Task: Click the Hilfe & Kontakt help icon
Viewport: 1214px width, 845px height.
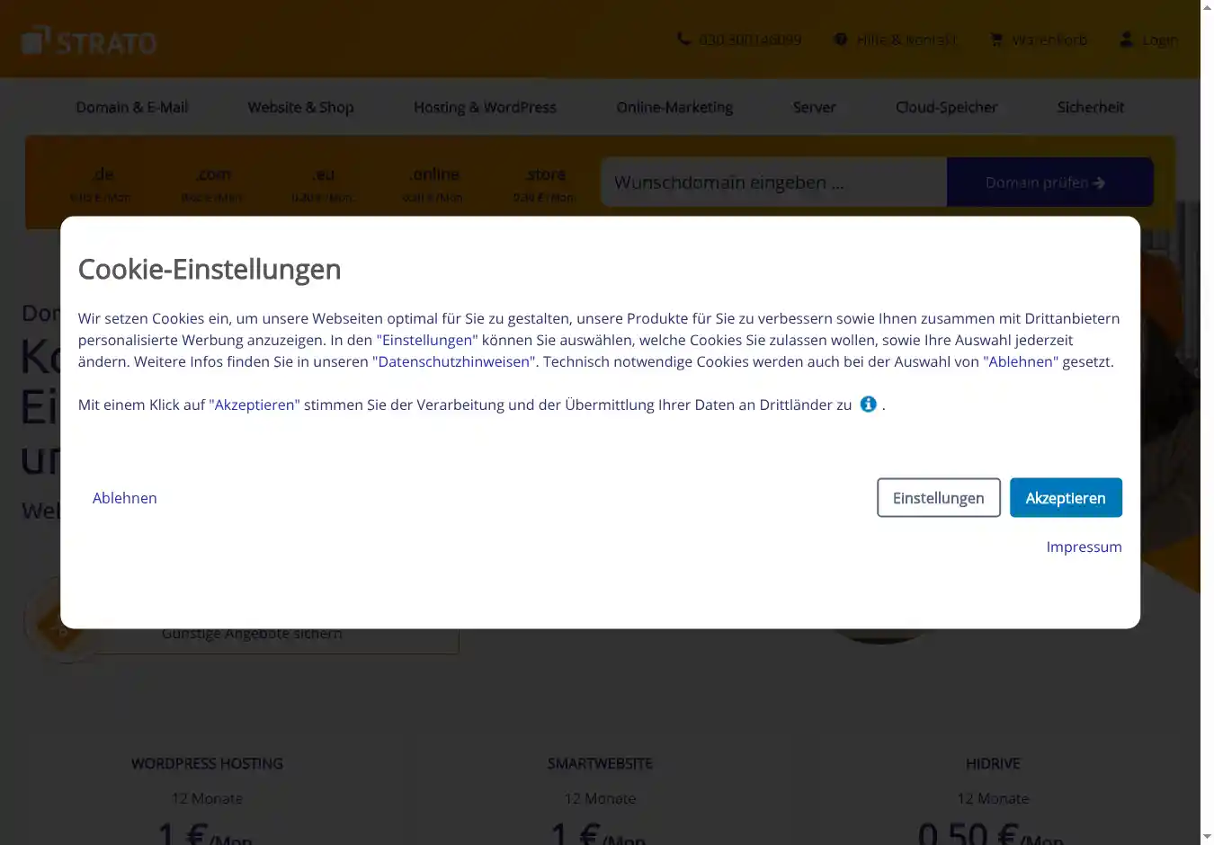Action: pos(841,40)
